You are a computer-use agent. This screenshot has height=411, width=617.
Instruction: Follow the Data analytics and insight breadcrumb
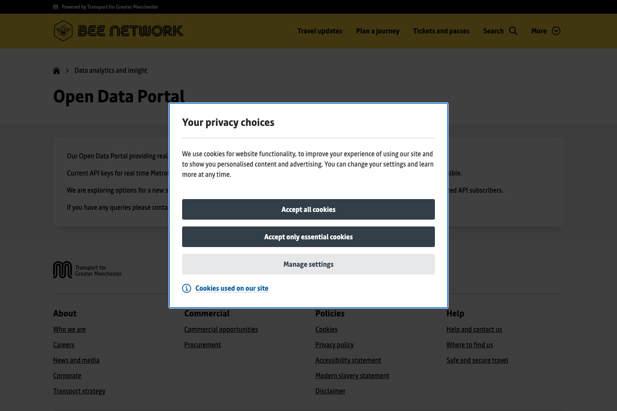pos(111,71)
